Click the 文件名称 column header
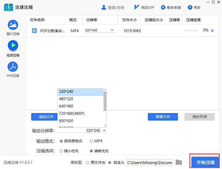 pyautogui.click(x=37, y=20)
